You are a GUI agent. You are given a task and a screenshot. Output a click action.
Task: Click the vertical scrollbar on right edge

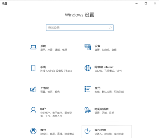click(x=158, y=55)
